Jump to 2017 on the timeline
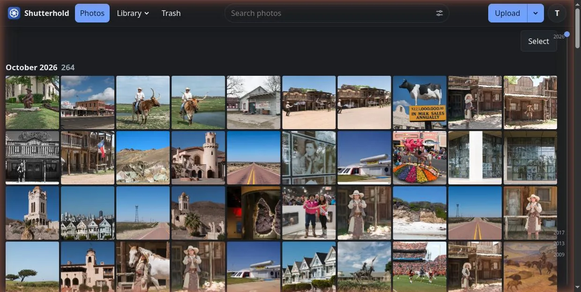The width and height of the screenshot is (581, 292). point(559,233)
